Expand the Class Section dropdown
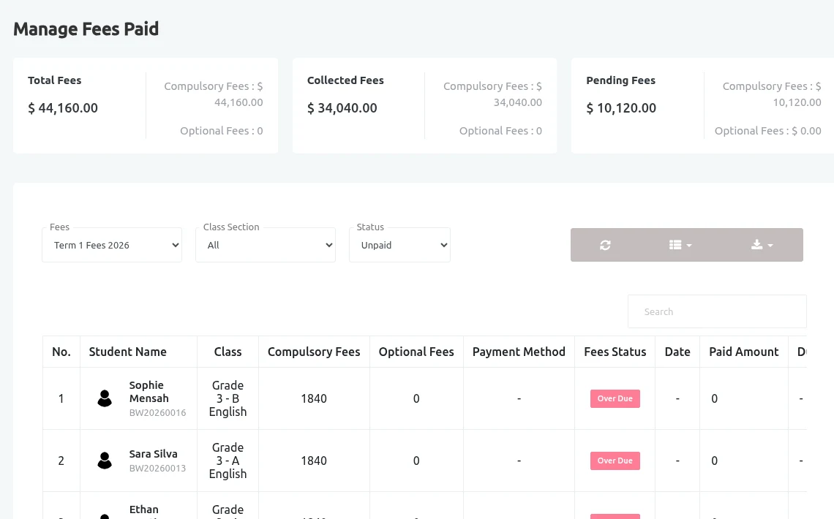Viewport: 834px width, 519px height. click(266, 245)
